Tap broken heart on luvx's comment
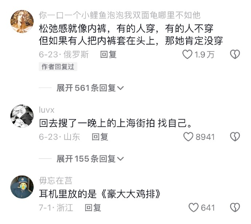 pos(235,137)
